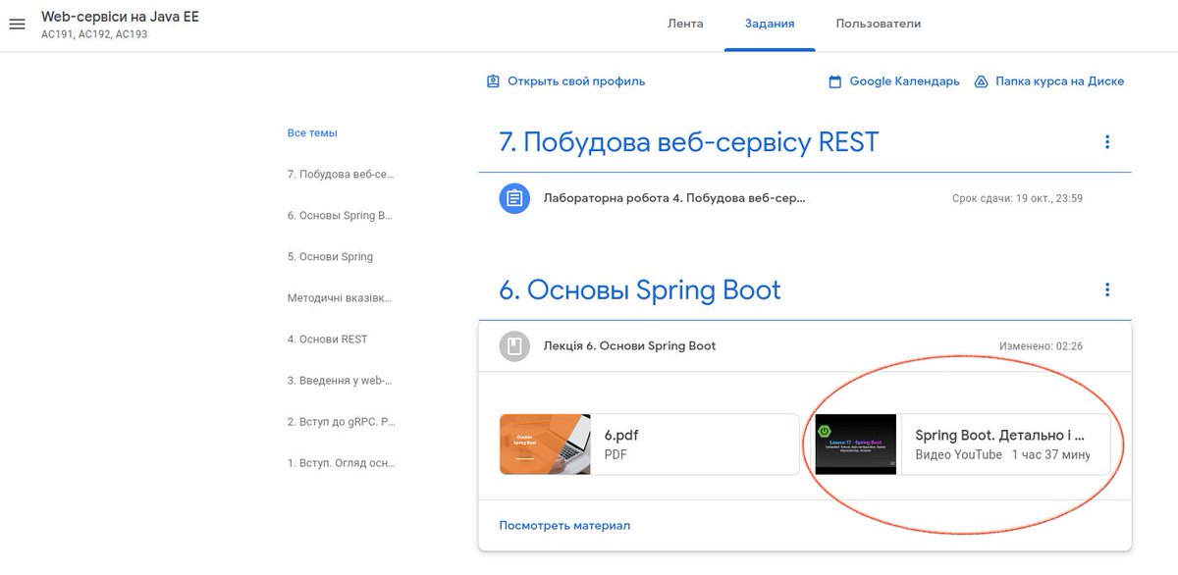Click the course title Web-сервіси на Java EE
Viewport: 1178px width, 575px height.
pos(120,17)
